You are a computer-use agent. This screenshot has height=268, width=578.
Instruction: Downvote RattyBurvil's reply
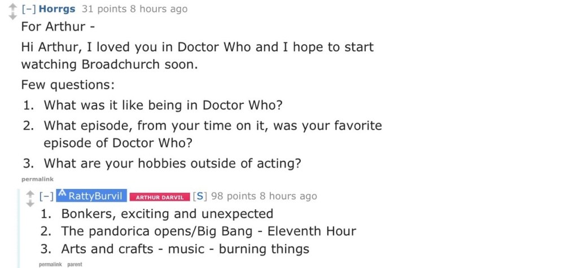tap(30, 203)
